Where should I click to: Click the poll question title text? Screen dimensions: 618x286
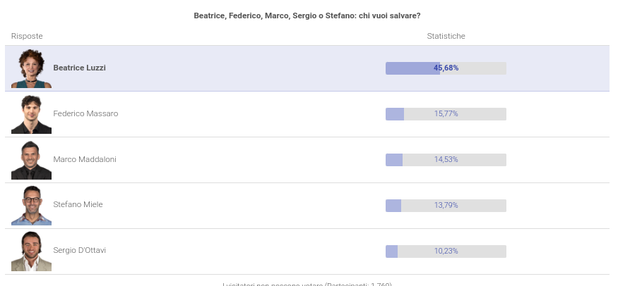pos(307,15)
